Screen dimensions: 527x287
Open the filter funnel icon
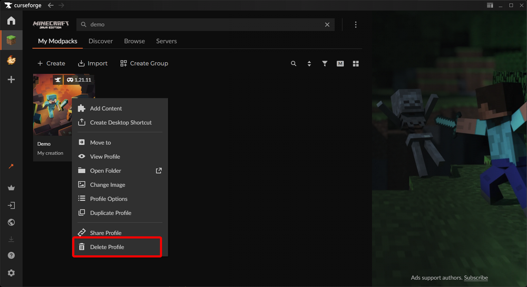325,63
